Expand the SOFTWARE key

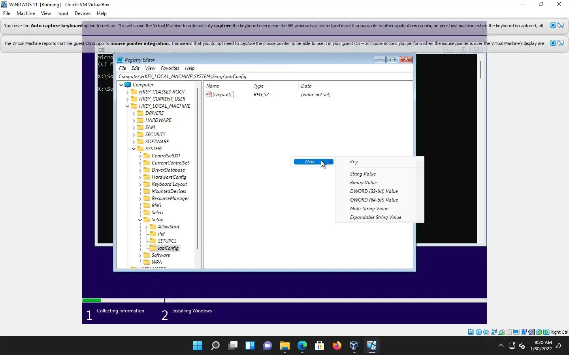pyautogui.click(x=134, y=142)
